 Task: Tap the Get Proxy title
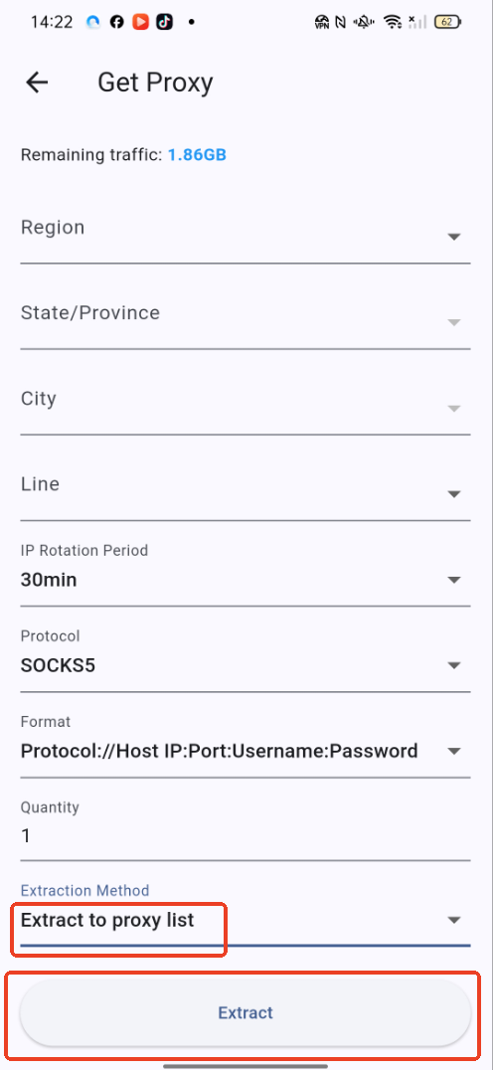coord(155,83)
